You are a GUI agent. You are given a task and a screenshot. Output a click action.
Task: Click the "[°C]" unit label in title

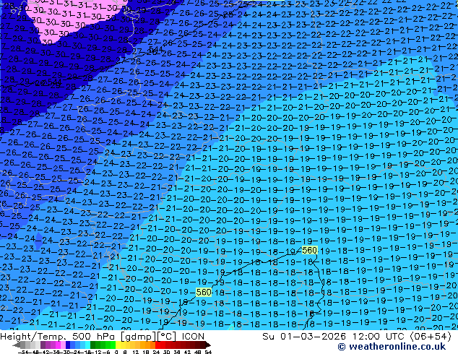pos(167,337)
